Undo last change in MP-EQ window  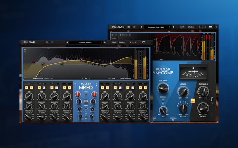pyautogui.click(x=47, y=42)
